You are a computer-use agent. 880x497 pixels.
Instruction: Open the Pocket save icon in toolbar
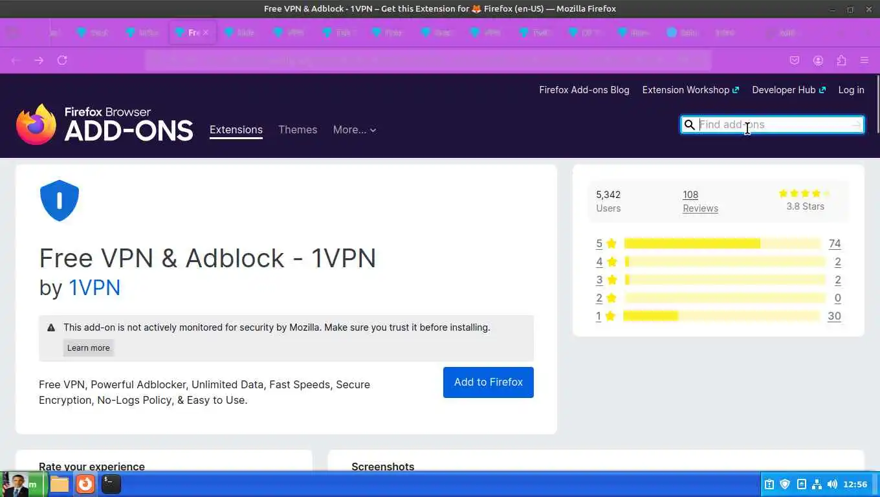click(795, 60)
